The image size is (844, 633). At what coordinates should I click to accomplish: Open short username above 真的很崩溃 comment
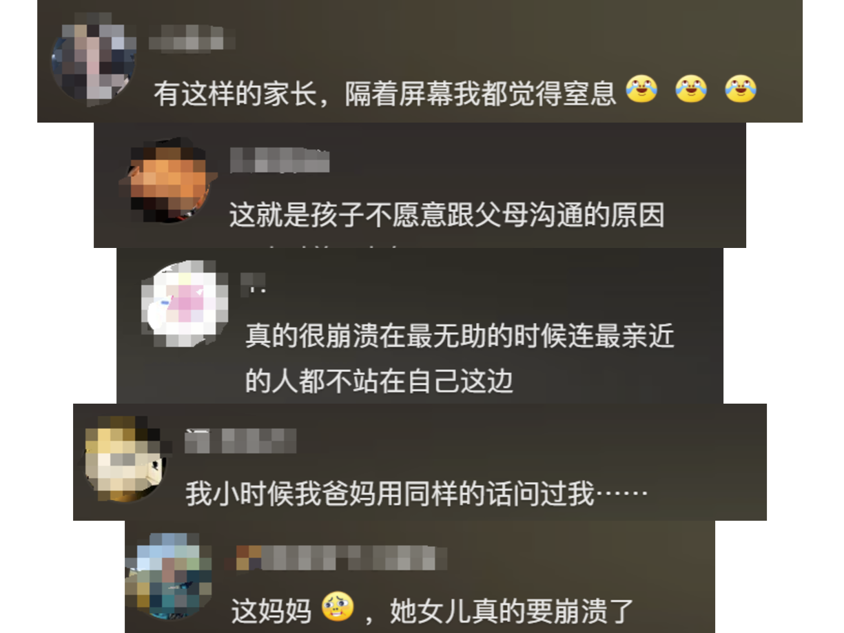tap(253, 284)
